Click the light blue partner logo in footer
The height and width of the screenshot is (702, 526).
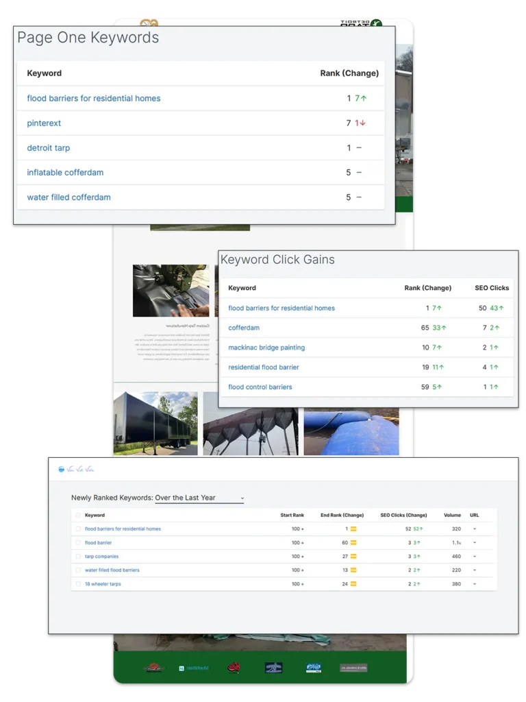coord(313,667)
